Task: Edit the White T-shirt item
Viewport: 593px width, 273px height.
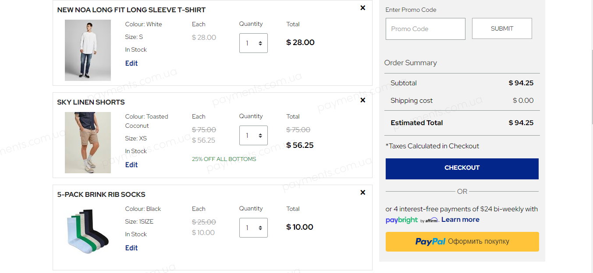Action: tap(131, 63)
